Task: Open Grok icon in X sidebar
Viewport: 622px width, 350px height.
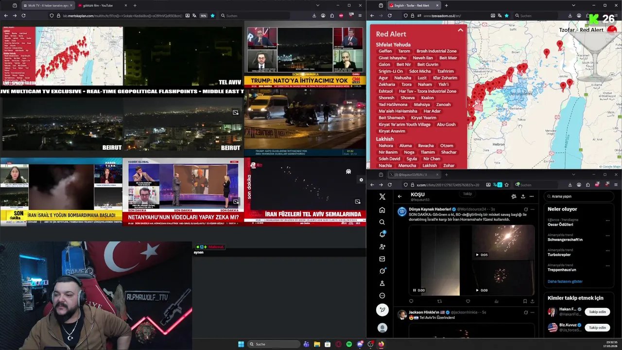Action: [x=382, y=271]
